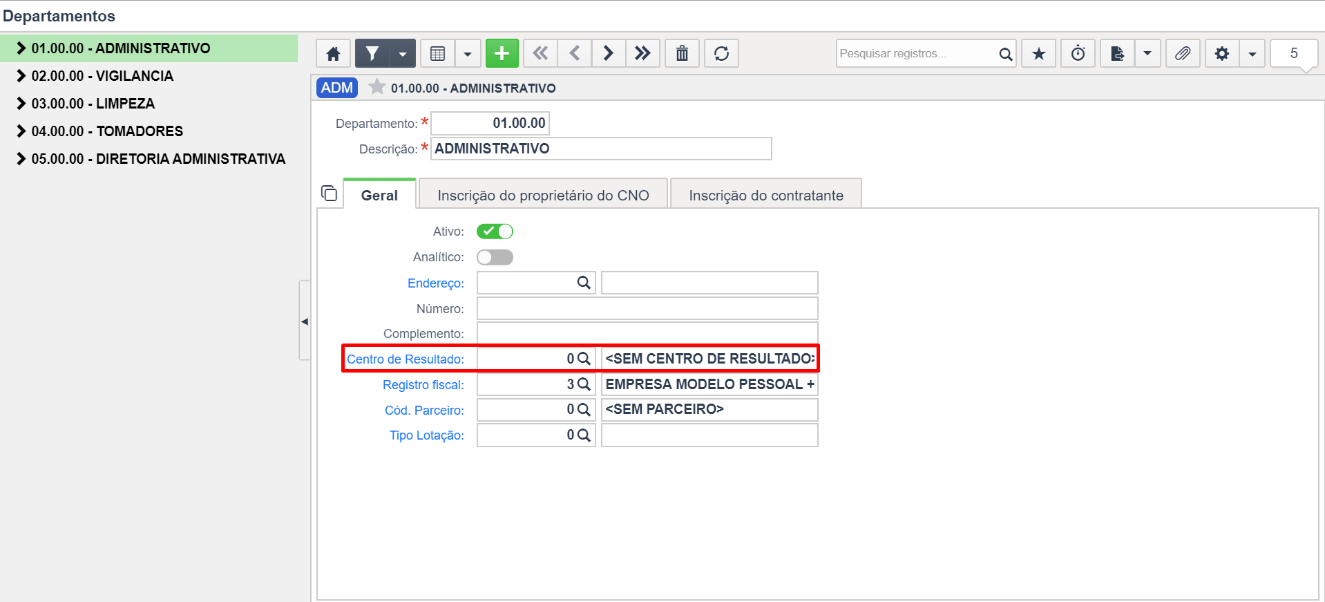Open the grid view dropdown arrow
1325x602 pixels.
click(x=468, y=53)
